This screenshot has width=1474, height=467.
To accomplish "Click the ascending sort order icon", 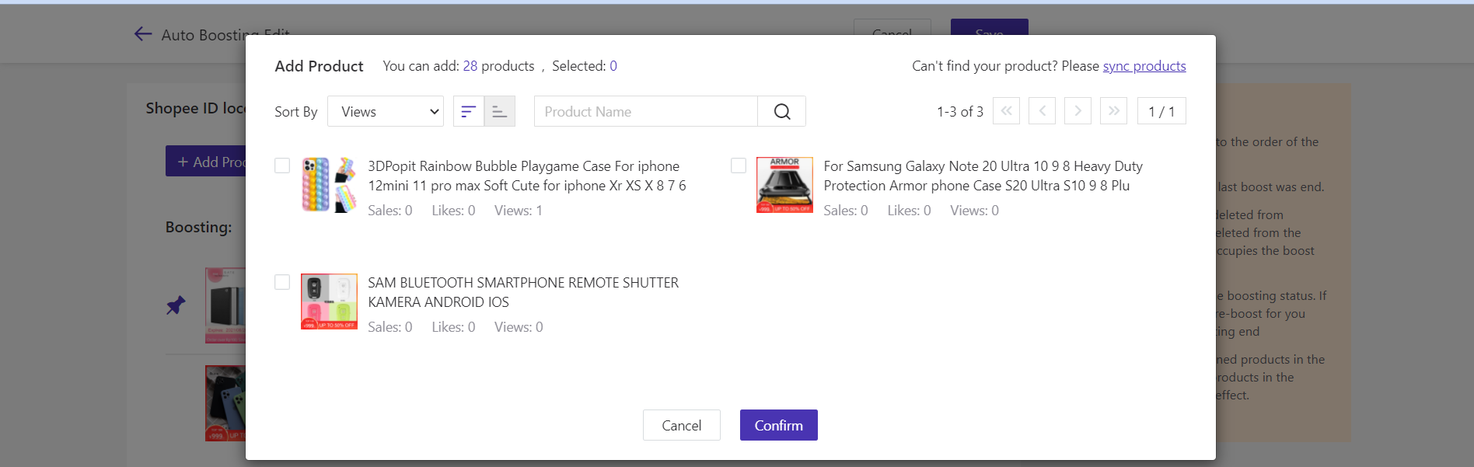I will click(x=499, y=112).
